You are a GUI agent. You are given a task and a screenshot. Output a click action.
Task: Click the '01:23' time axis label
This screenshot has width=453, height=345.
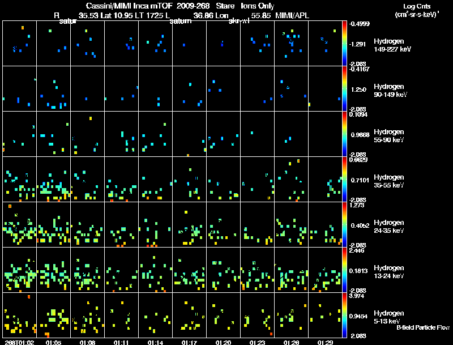(x=257, y=342)
